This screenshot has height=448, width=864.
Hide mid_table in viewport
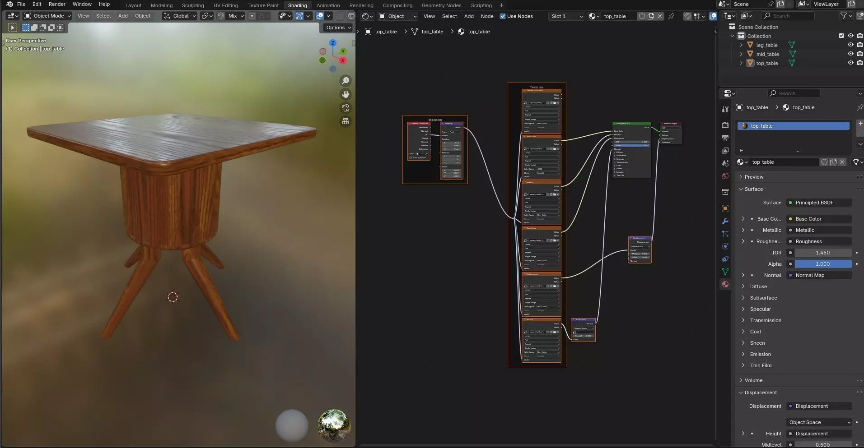tap(850, 54)
